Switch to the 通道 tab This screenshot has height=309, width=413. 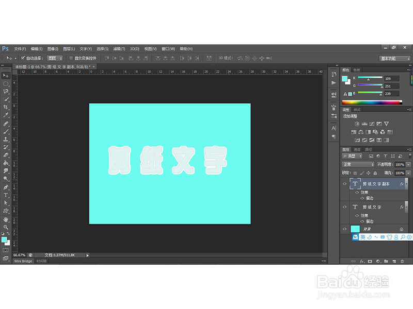coord(357,149)
